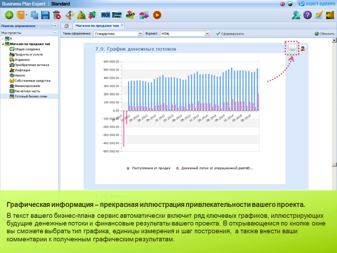Click the vertical scrollbar thumb

tap(334, 164)
